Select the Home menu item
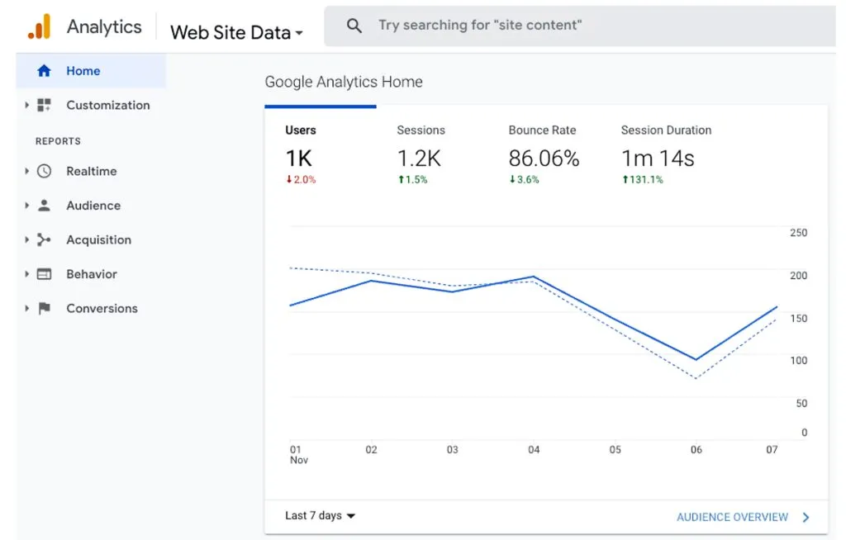Viewport: 846px width, 540px height. 91,71
